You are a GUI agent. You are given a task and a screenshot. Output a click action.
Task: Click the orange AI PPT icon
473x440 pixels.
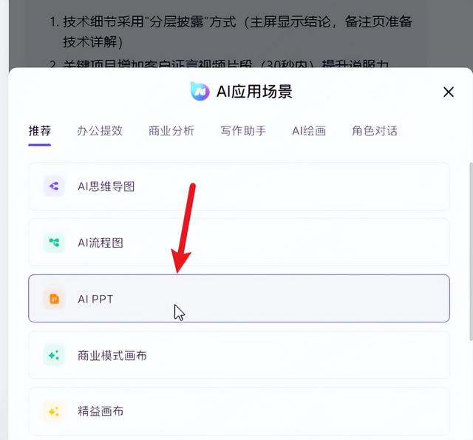coord(54,299)
